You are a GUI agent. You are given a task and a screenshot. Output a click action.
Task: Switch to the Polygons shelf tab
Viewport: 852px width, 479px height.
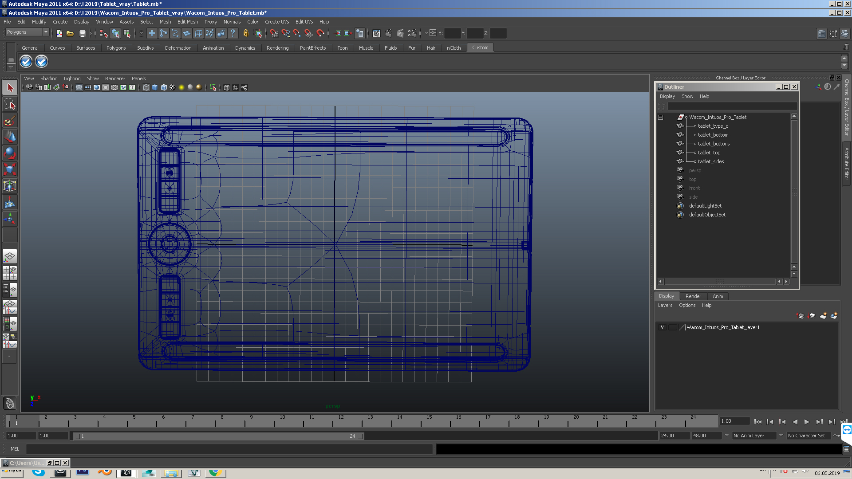pos(116,48)
